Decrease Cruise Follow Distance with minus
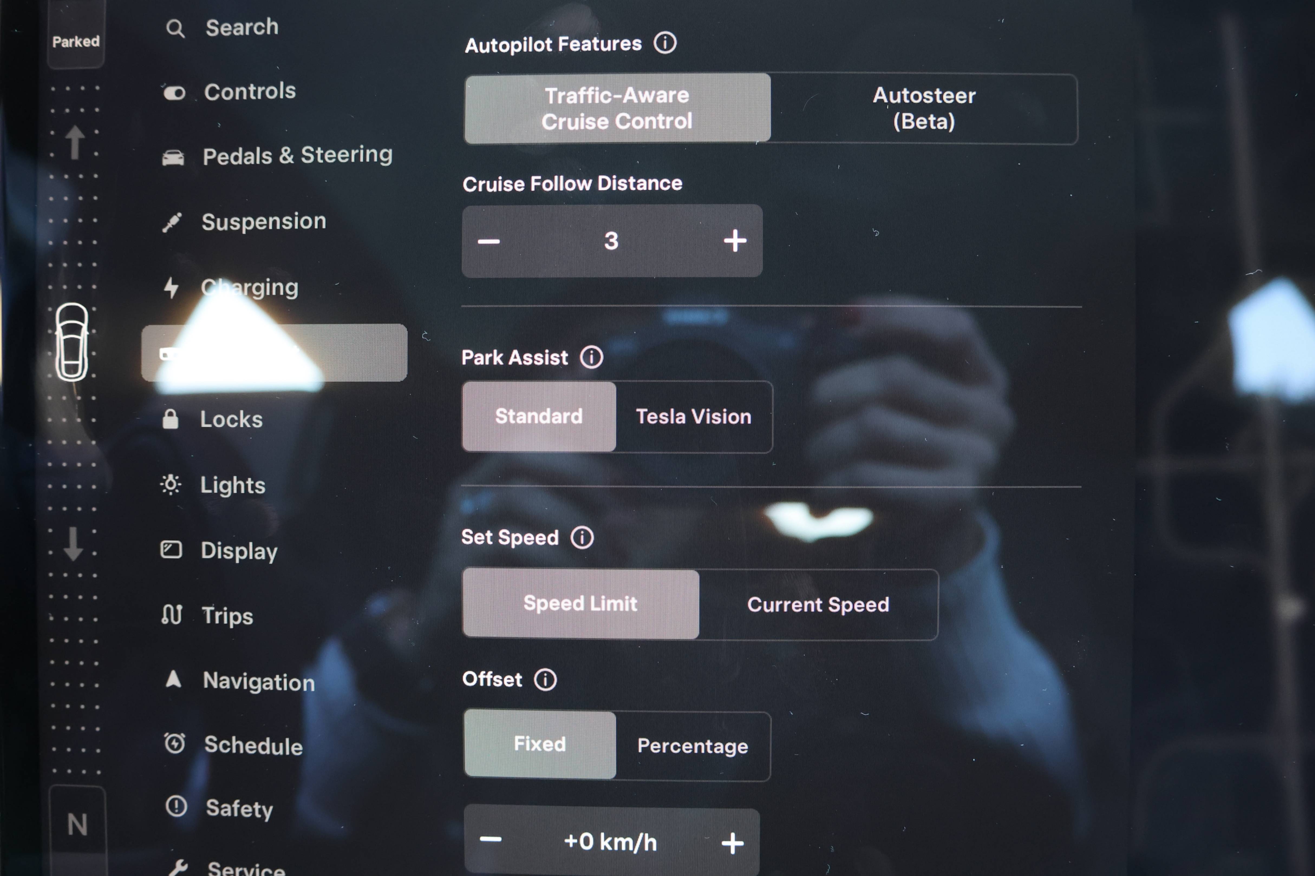1315x876 pixels. (x=489, y=241)
